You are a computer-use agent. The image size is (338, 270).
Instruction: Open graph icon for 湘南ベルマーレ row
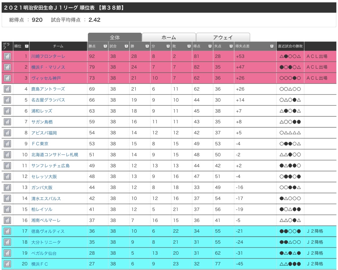[7, 220]
